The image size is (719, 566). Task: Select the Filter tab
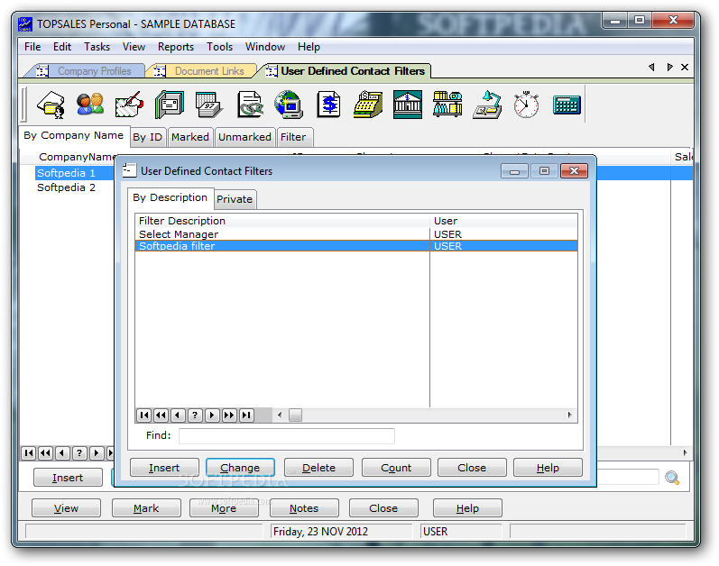click(x=293, y=137)
